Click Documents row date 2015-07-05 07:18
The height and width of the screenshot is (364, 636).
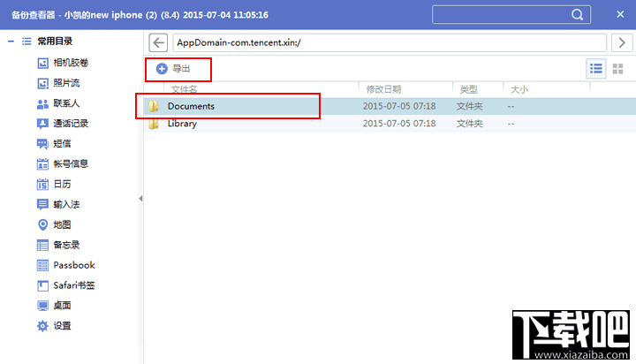399,106
